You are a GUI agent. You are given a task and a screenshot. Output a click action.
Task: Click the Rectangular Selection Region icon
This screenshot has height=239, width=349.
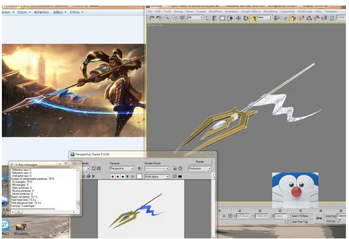[222, 18]
